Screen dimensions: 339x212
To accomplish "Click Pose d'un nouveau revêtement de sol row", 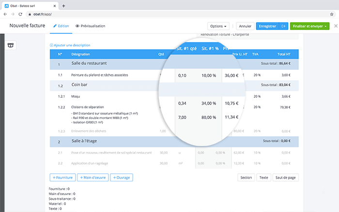I will (x=174, y=152).
